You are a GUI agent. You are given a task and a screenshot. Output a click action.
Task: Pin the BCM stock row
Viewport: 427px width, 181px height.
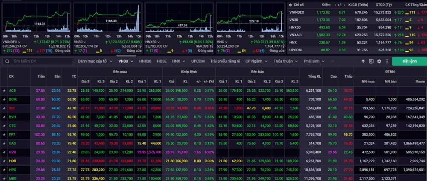point(4,99)
